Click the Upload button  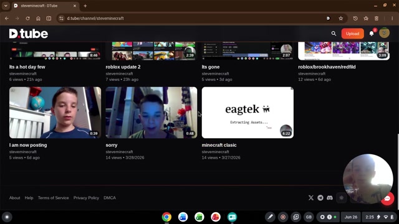coord(352,34)
